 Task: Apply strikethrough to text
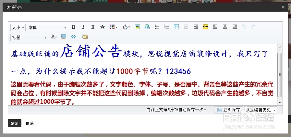click(103, 27)
